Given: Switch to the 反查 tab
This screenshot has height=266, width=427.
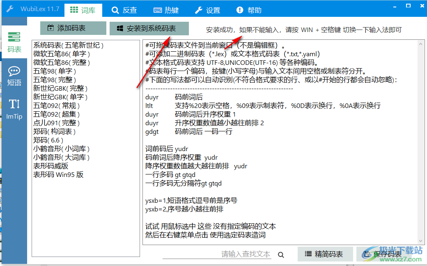Looking at the screenshot, I should pos(124,10).
